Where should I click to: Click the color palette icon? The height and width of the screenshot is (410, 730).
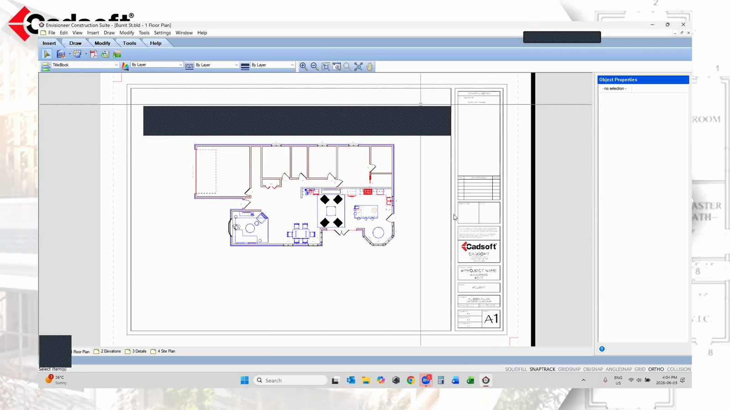point(125,67)
